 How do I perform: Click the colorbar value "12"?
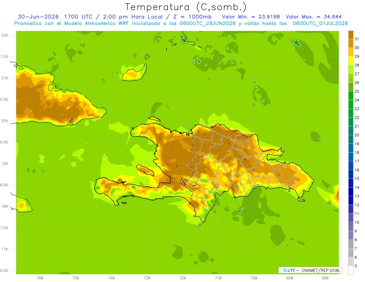[x=357, y=205]
